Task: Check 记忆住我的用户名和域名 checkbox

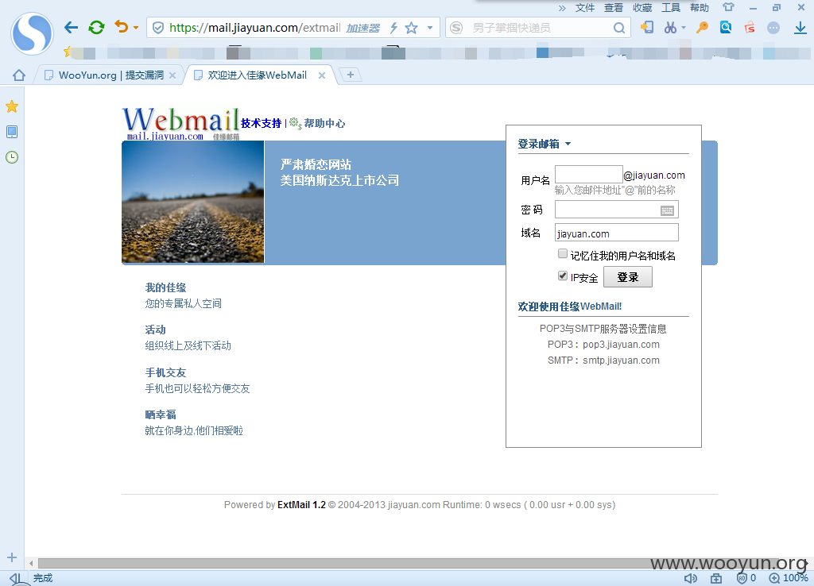Action: click(x=562, y=253)
